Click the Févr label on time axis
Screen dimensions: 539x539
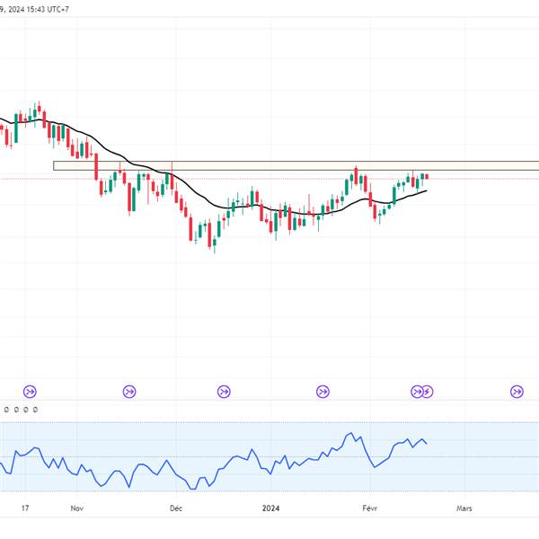pyautogui.click(x=370, y=508)
